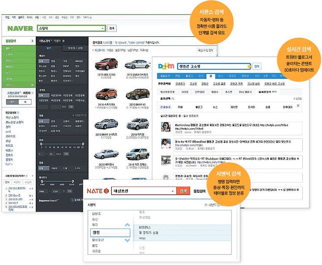Image resolution: width=322 pixels, height=265 pixels.
Task: Click the 2010 체어맨H car thumbnail
Action: point(106,154)
